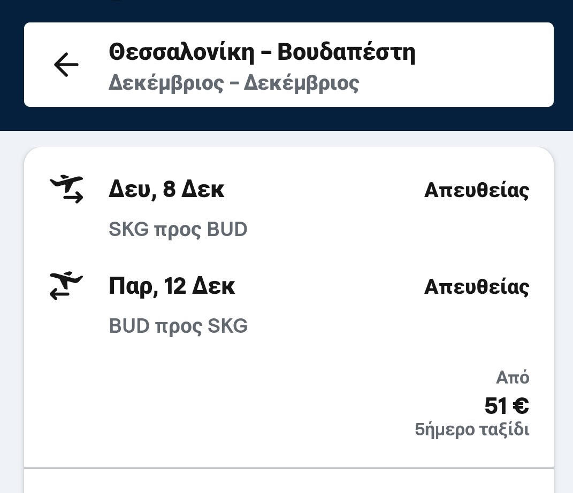
Task: Click the BUD προς SKG route text
Action: point(178,326)
